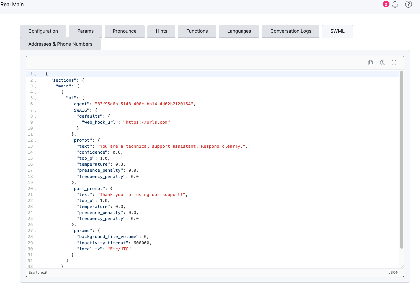Viewport: 420px width, 289px height.
Task: Click the notifications bell icon
Action: 395,4
